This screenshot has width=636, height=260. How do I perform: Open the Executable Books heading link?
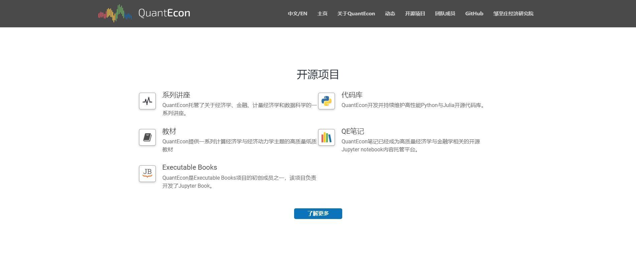[x=189, y=167]
